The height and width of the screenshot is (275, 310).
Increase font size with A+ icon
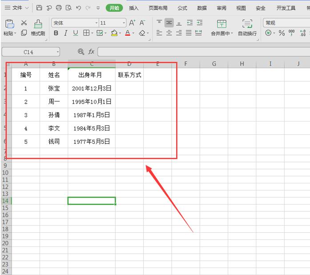tap(132, 23)
